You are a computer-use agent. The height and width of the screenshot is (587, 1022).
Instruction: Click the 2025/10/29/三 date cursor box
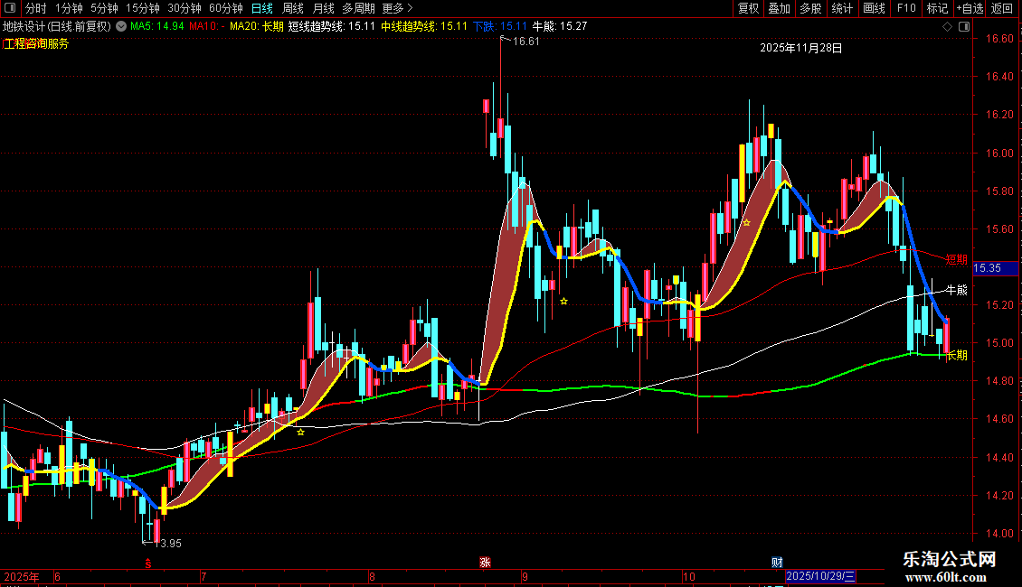click(820, 576)
